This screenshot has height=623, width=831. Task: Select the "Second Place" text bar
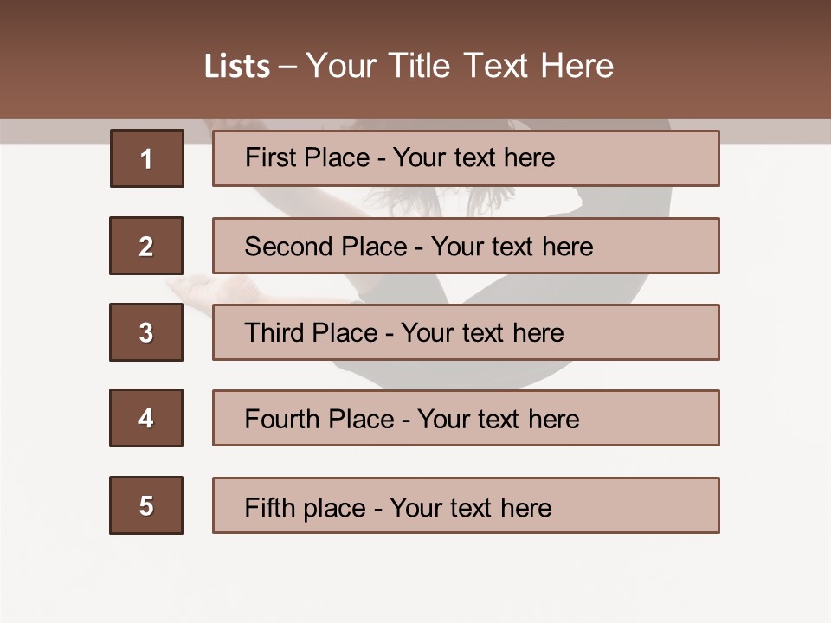(466, 246)
